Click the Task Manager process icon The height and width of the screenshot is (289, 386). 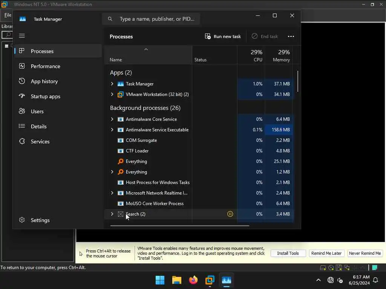[120, 84]
